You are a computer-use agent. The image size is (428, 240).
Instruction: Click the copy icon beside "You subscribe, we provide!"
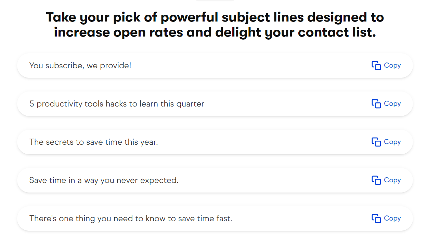click(x=375, y=65)
